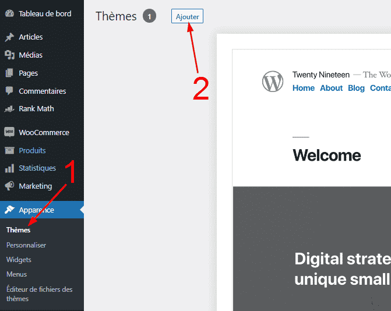Image resolution: width=391 pixels, height=311 pixels.
Task: Click the Home link in theme preview
Action: 304,88
